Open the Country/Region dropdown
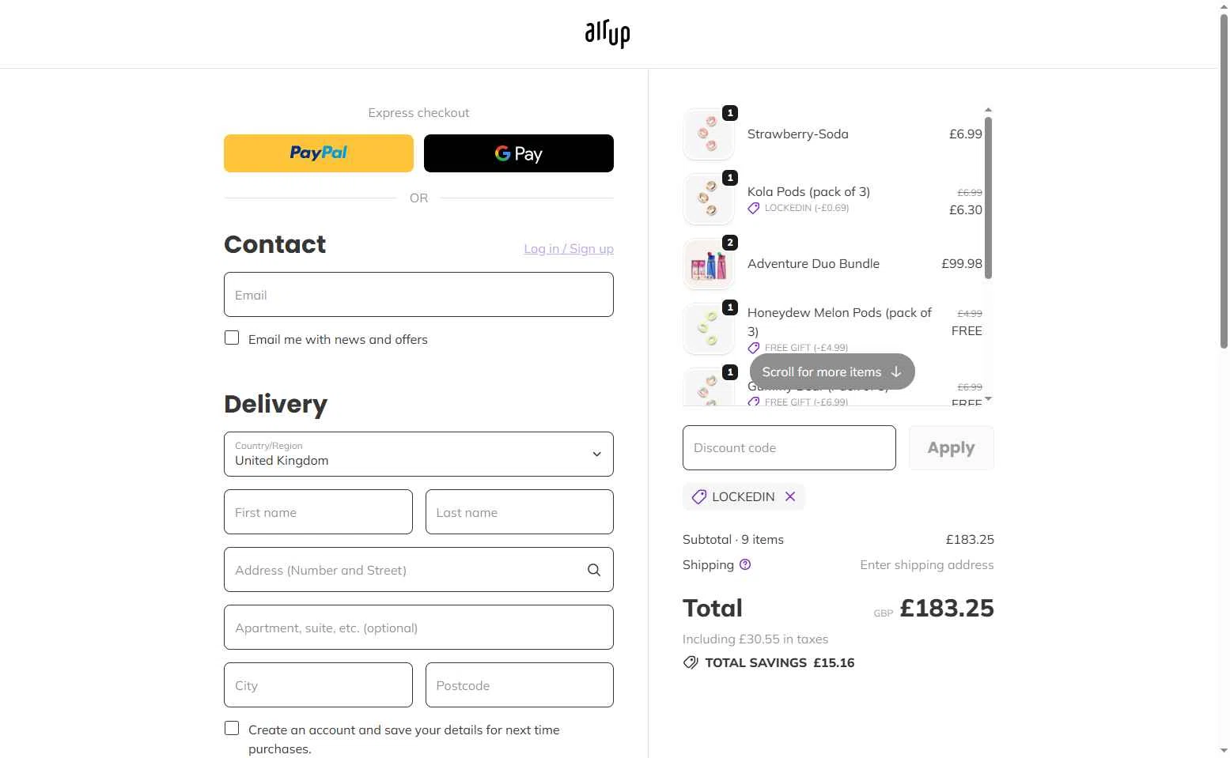1230x758 pixels. tap(418, 454)
